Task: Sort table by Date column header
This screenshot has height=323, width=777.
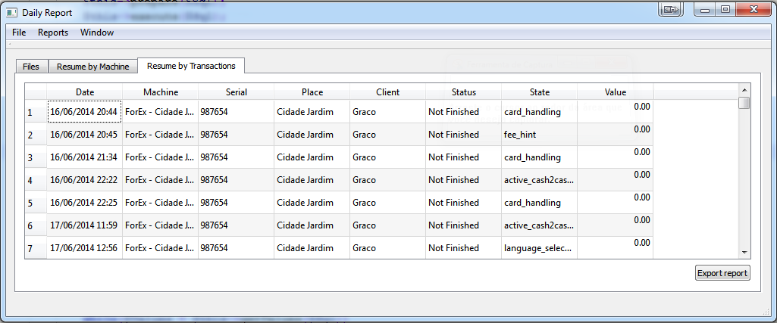Action: pos(85,92)
